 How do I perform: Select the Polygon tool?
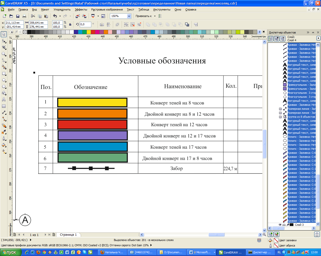[4, 87]
